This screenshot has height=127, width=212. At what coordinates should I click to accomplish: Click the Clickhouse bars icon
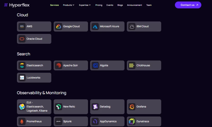(x=132, y=65)
